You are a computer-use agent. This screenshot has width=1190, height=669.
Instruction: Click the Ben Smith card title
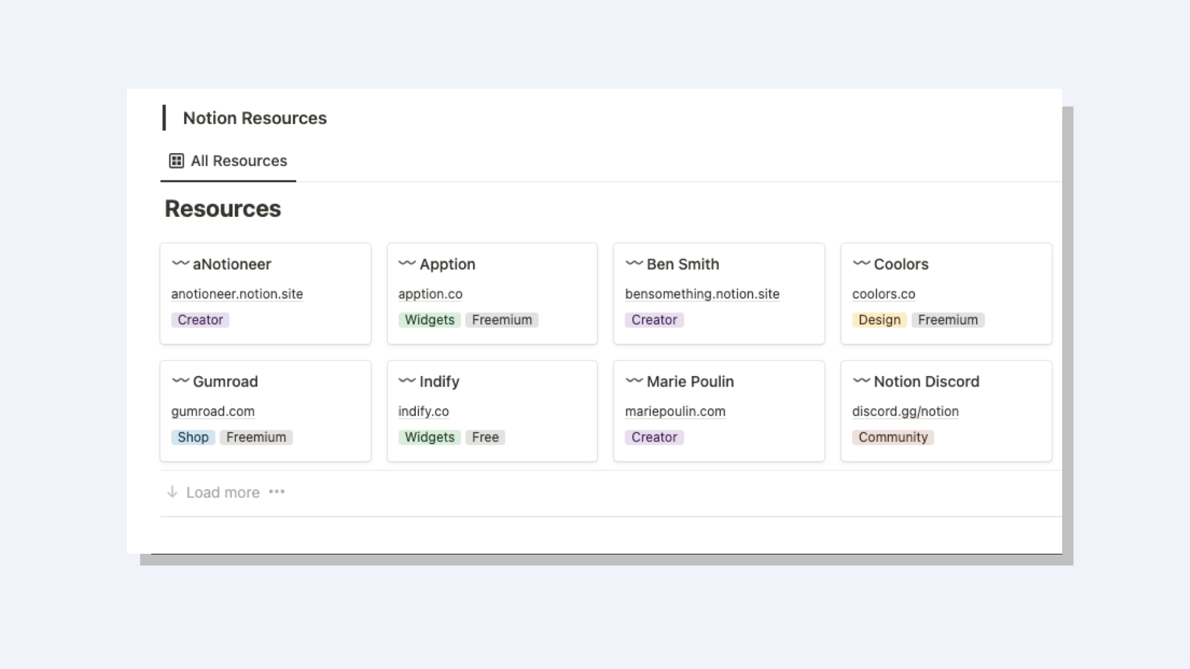(x=683, y=265)
